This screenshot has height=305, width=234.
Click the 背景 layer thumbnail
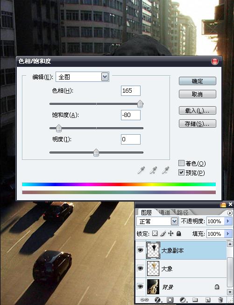[153, 286]
